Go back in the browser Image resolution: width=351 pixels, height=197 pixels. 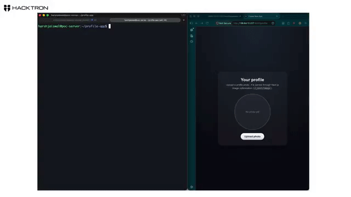point(196,23)
